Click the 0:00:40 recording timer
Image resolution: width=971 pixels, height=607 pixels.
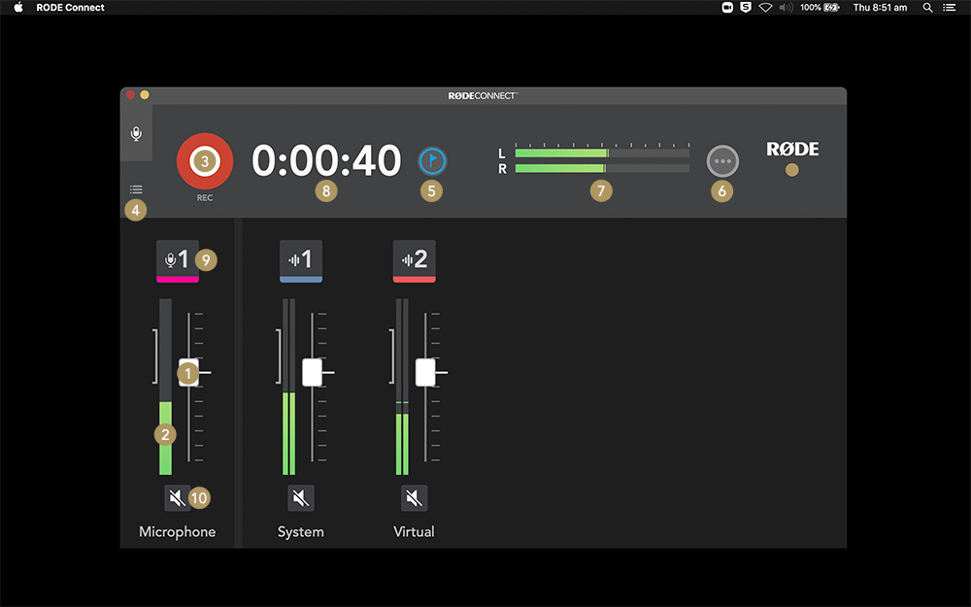[x=326, y=161]
